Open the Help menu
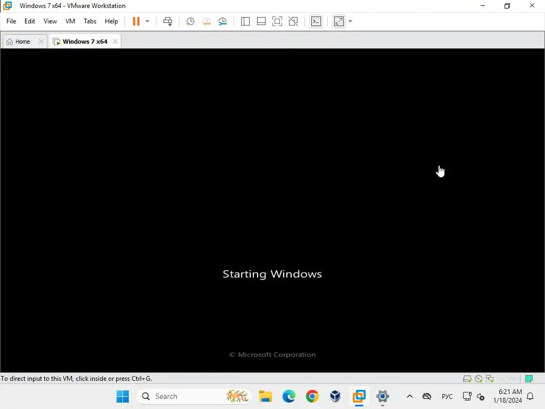The image size is (545, 409). click(111, 21)
